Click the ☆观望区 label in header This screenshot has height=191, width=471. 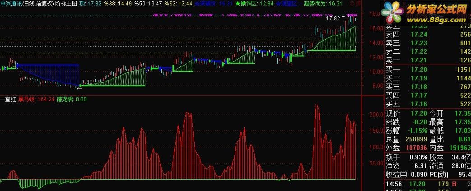(286, 4)
